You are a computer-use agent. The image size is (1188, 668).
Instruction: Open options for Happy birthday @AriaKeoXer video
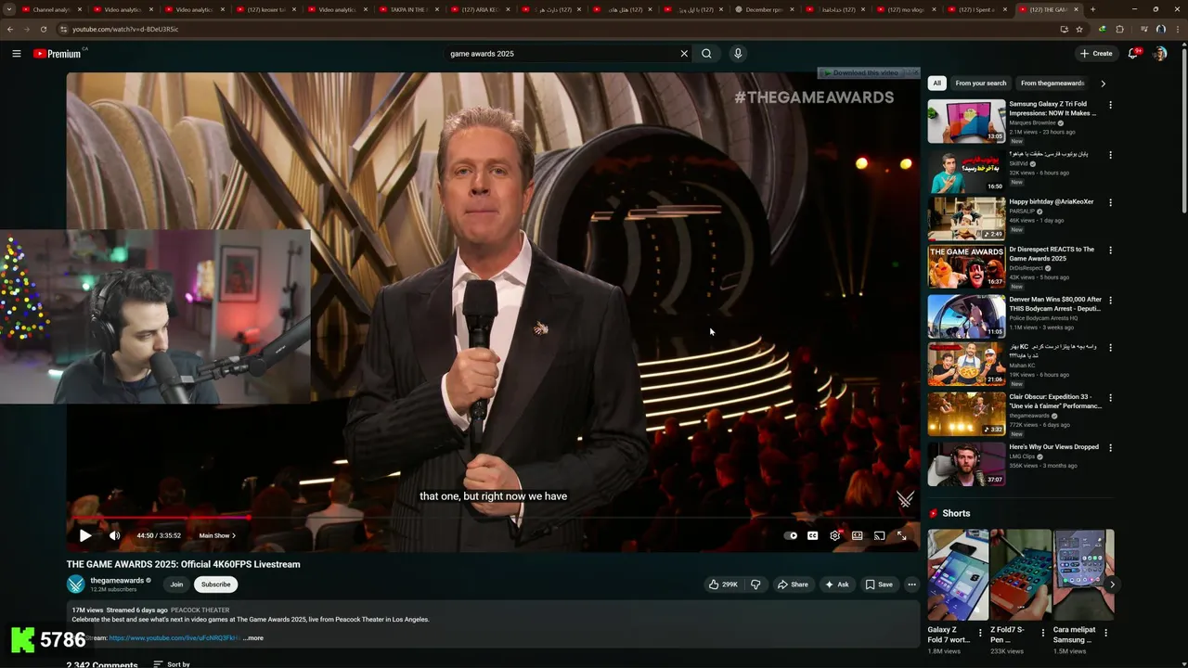[1110, 202]
